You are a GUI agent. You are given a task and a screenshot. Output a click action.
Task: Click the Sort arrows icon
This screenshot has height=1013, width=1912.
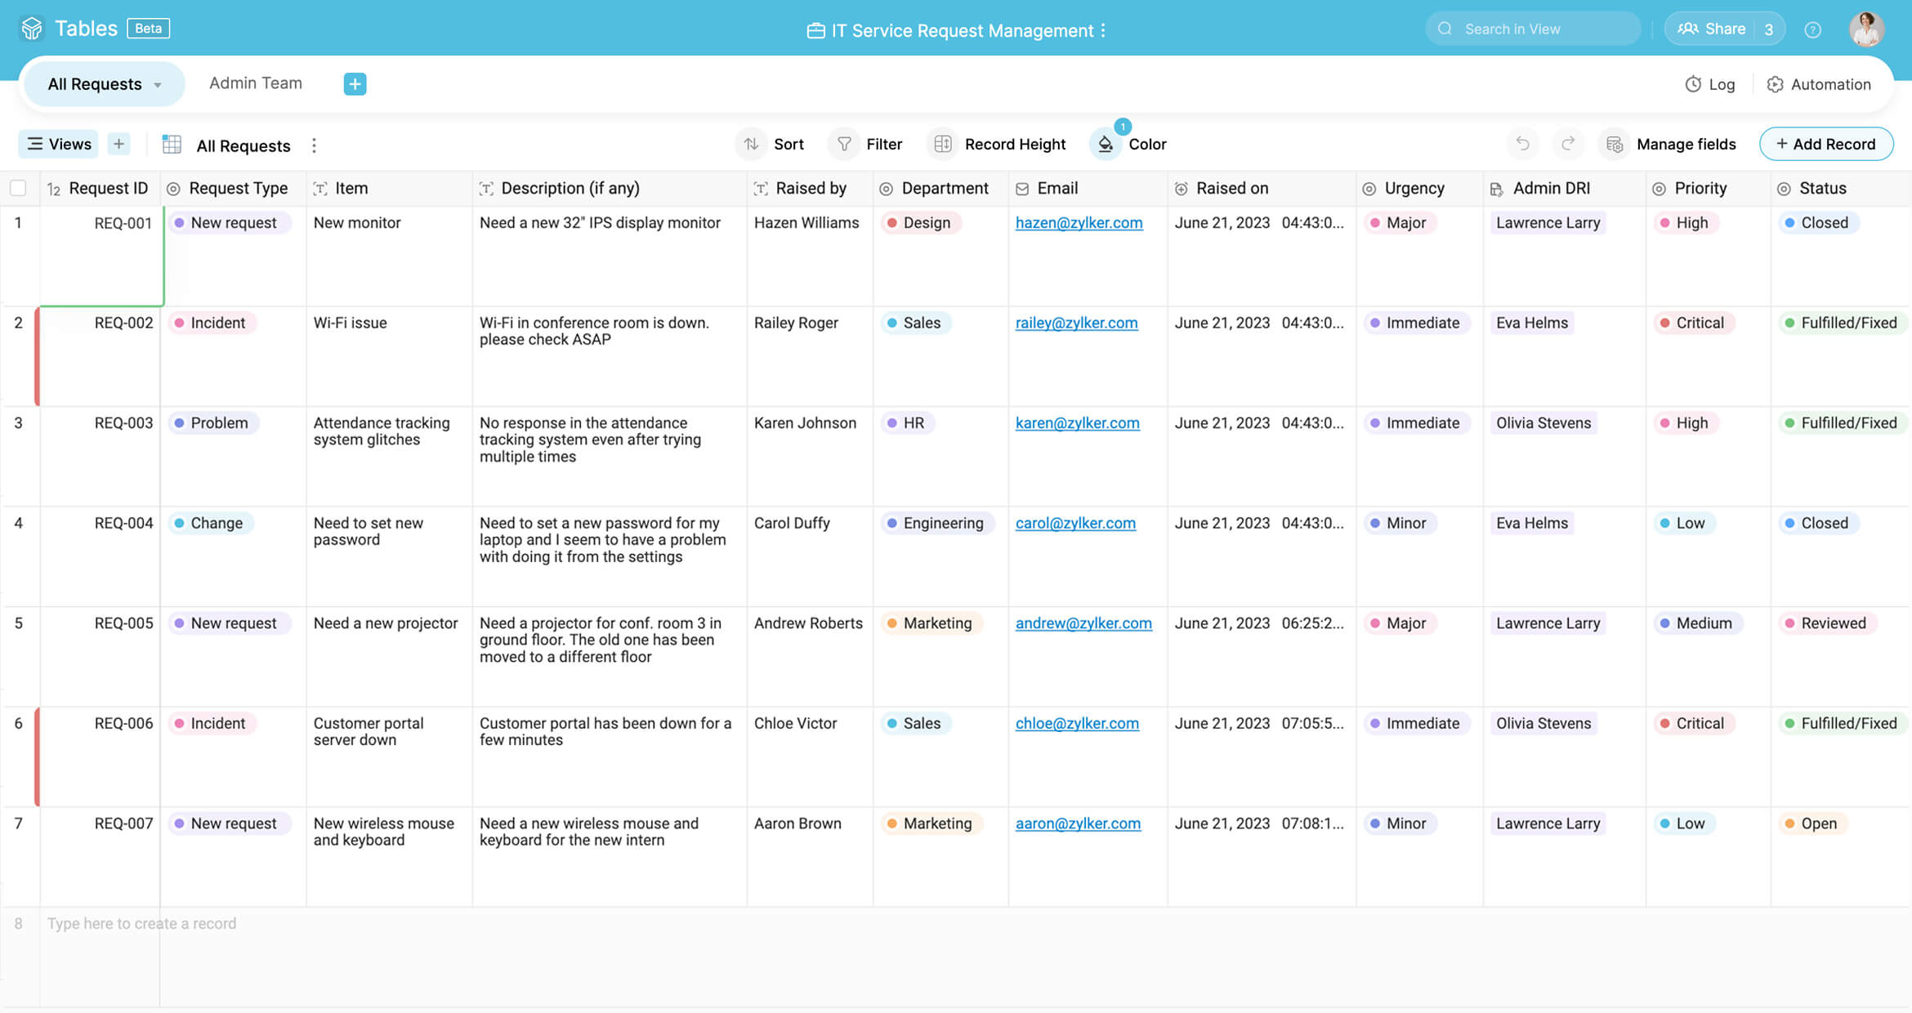[751, 144]
